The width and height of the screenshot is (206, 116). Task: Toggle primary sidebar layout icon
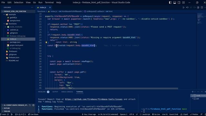170,3
